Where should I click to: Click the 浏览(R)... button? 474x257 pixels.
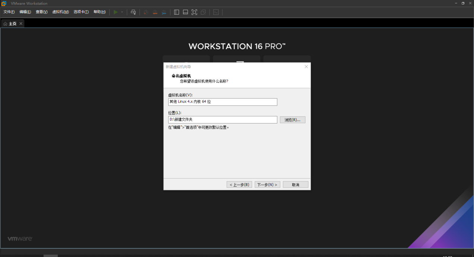pos(293,120)
